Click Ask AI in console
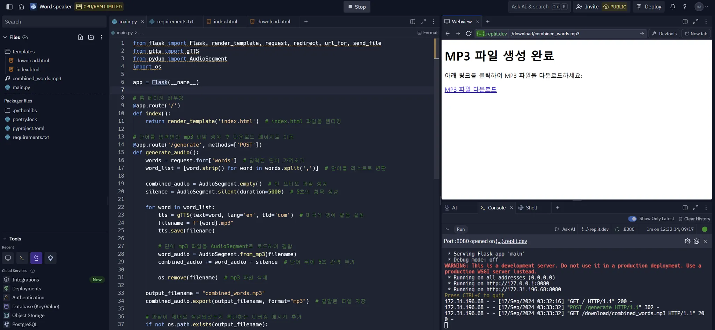 [565, 229]
